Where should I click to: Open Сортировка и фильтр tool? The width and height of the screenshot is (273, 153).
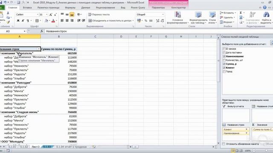click(x=253, y=18)
